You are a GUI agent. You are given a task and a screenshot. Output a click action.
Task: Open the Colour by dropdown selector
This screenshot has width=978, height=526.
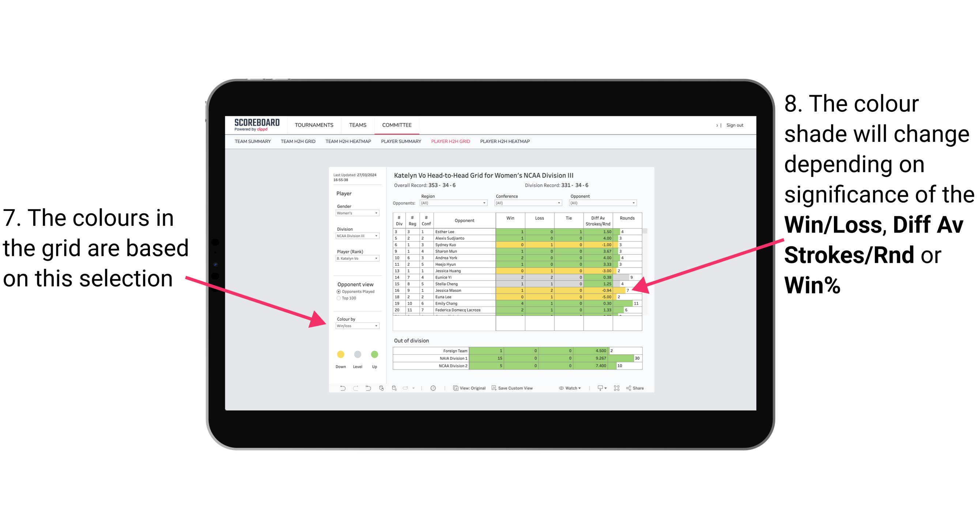tap(354, 326)
